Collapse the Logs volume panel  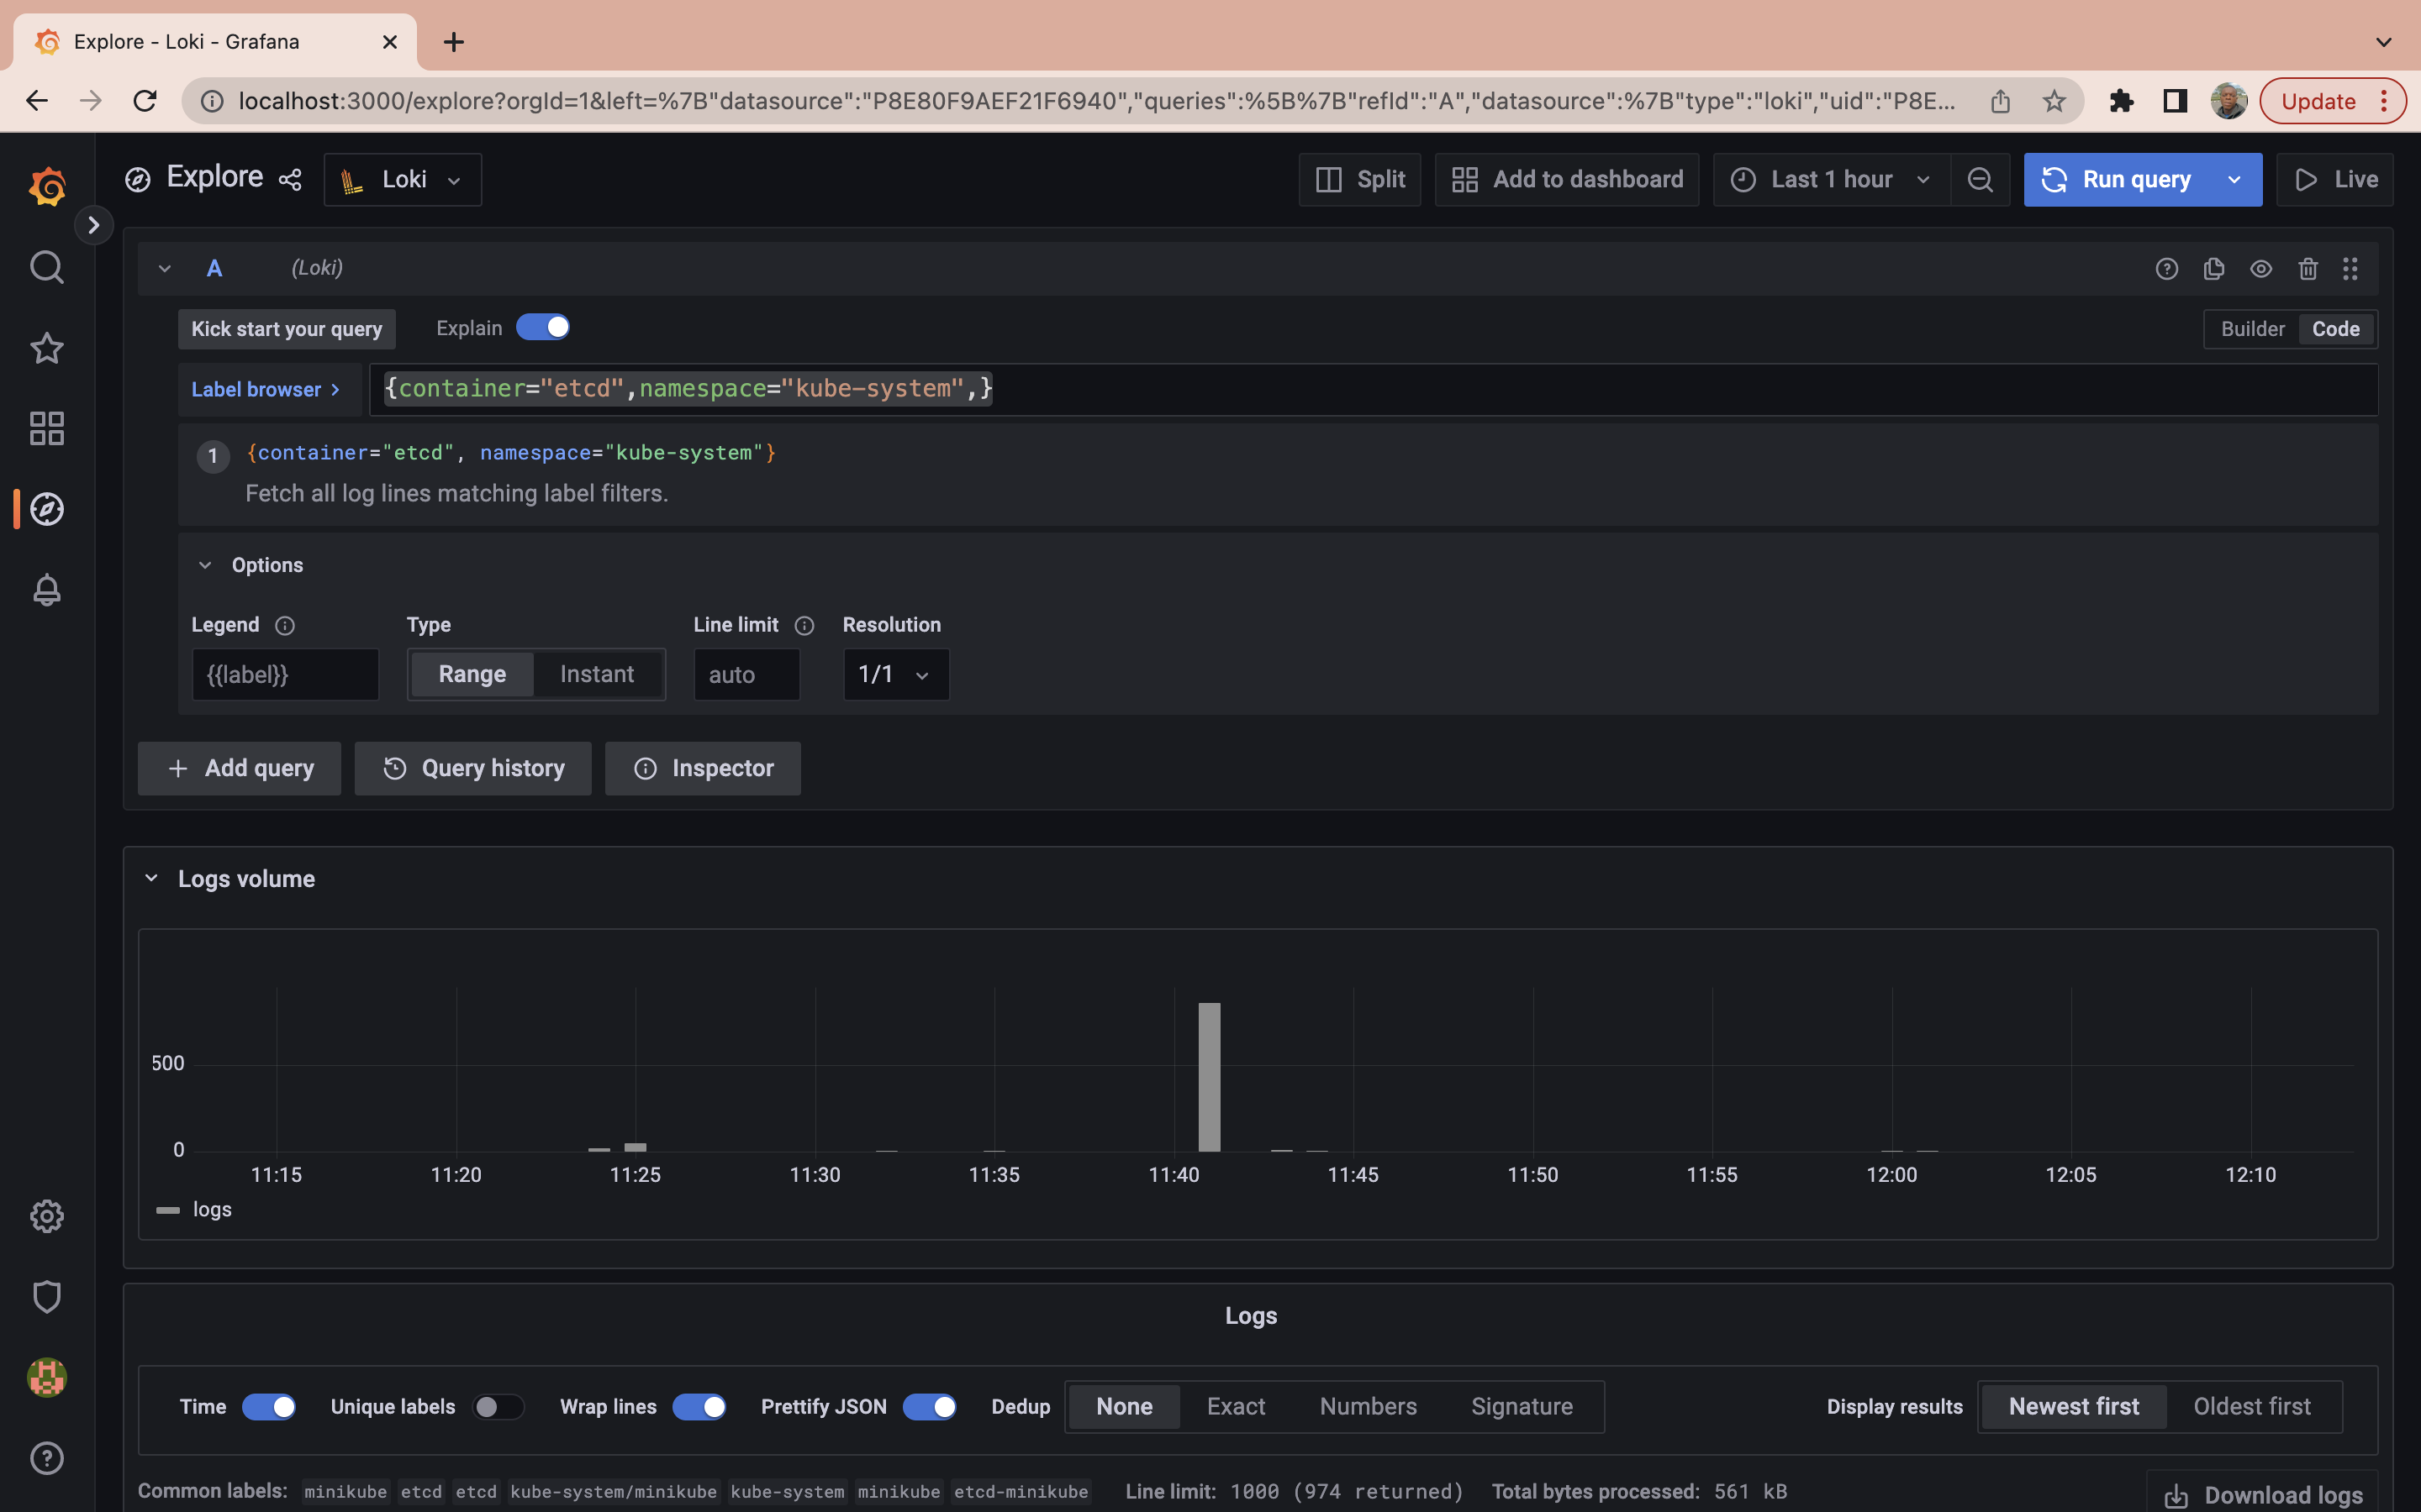(151, 878)
